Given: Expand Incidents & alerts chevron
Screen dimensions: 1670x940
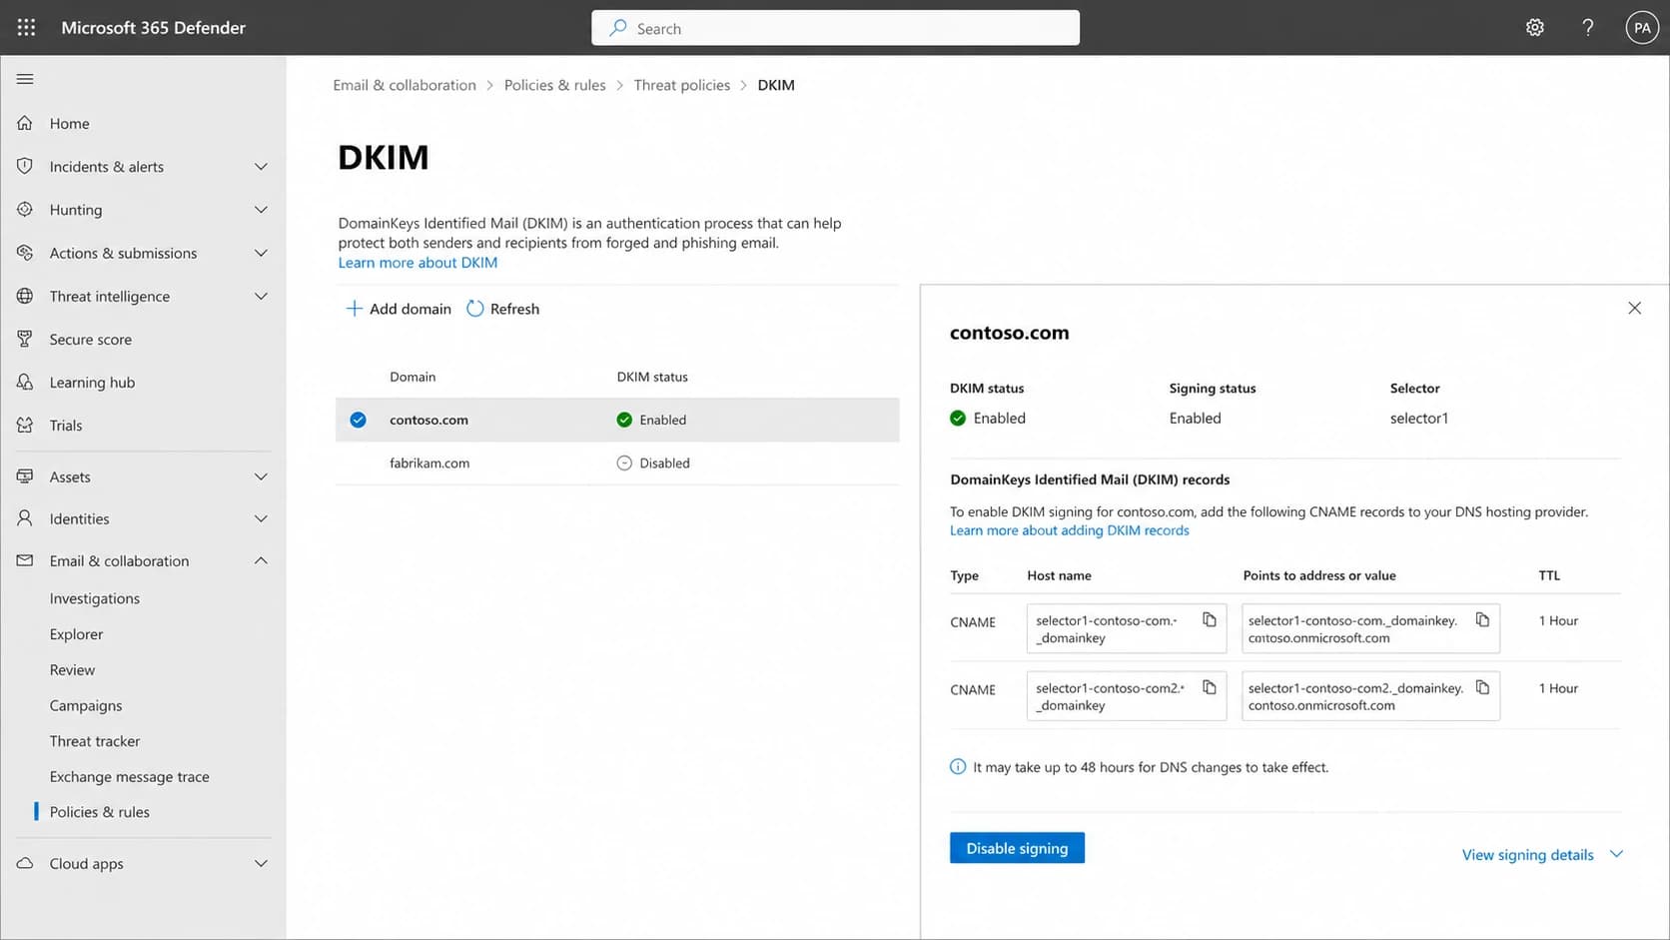Looking at the screenshot, I should (261, 166).
